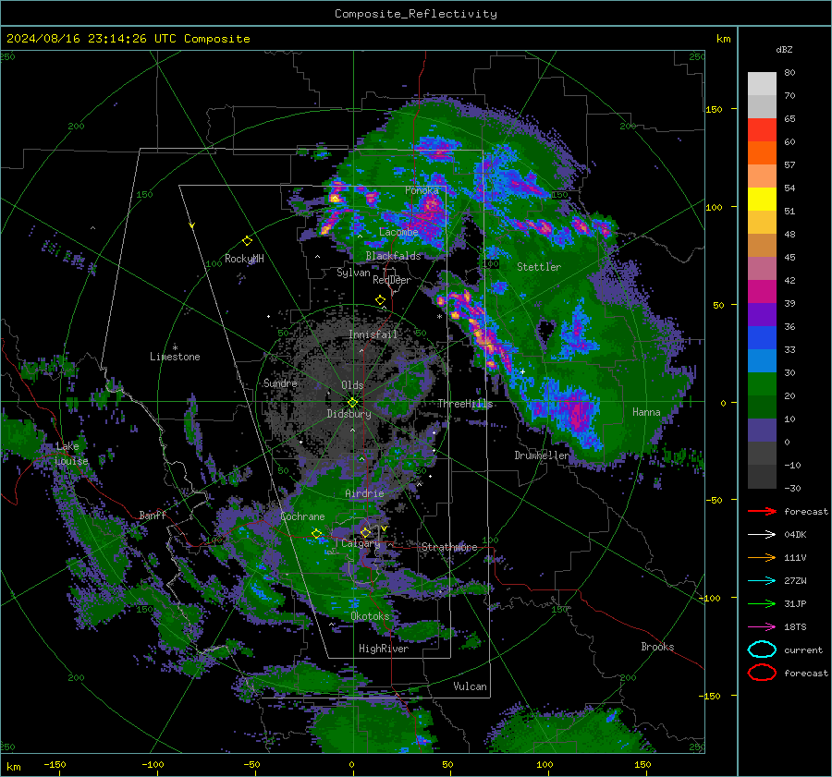
Task: Click the blue swatch between 36 and 33 dBZ
Action: pyautogui.click(x=762, y=338)
